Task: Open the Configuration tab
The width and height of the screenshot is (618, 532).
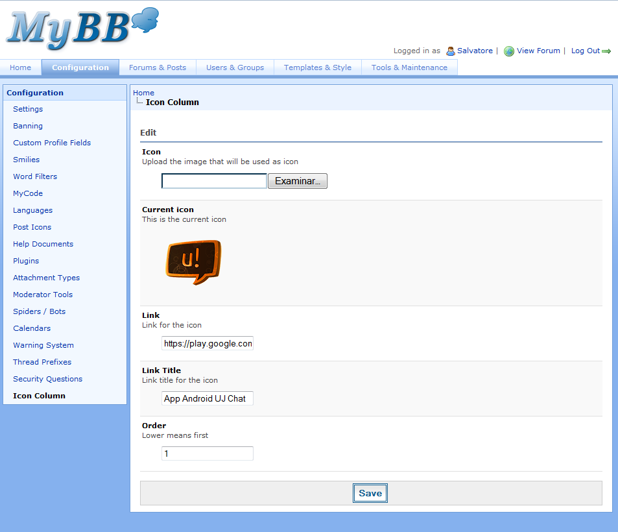Action: [x=80, y=67]
